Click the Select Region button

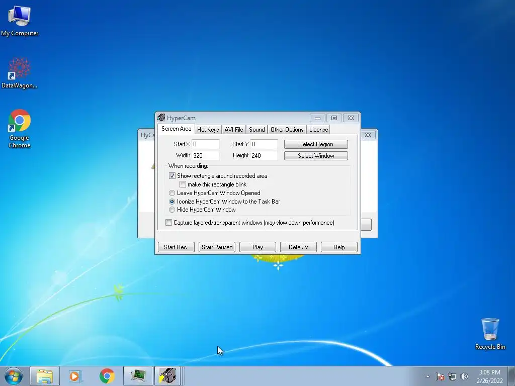(x=316, y=144)
